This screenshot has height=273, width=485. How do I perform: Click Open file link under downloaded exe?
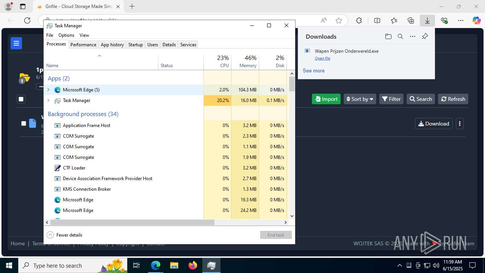click(x=322, y=58)
